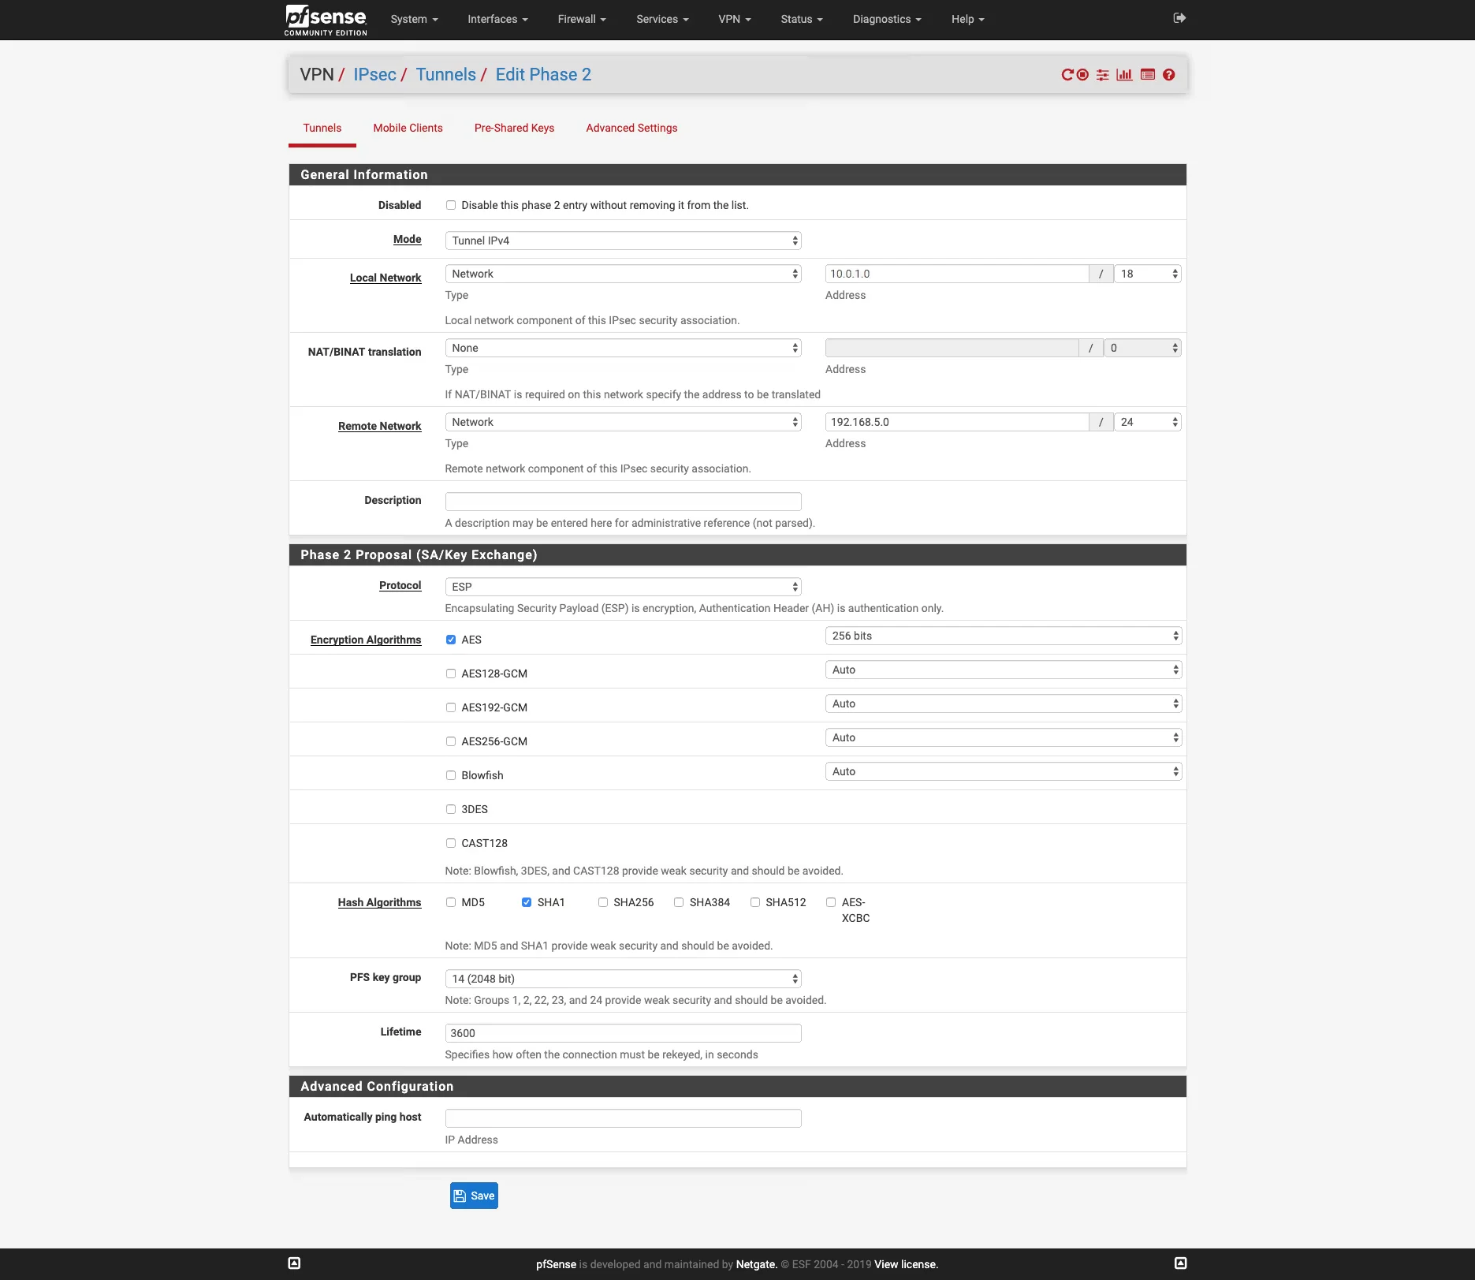Open the PFS key group dropdown
The width and height of the screenshot is (1475, 1280).
[x=622, y=978]
